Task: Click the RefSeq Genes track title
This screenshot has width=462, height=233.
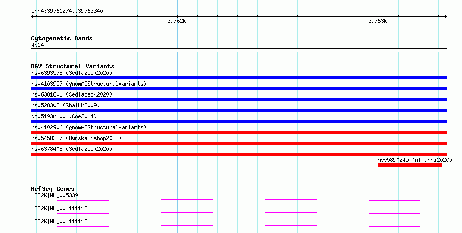Action: click(x=52, y=189)
